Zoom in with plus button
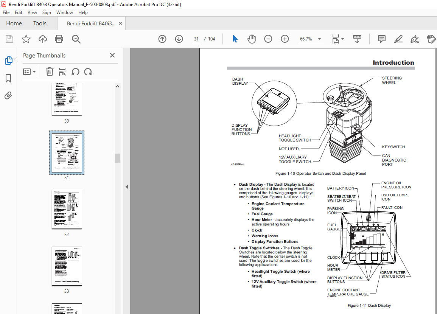 point(285,39)
